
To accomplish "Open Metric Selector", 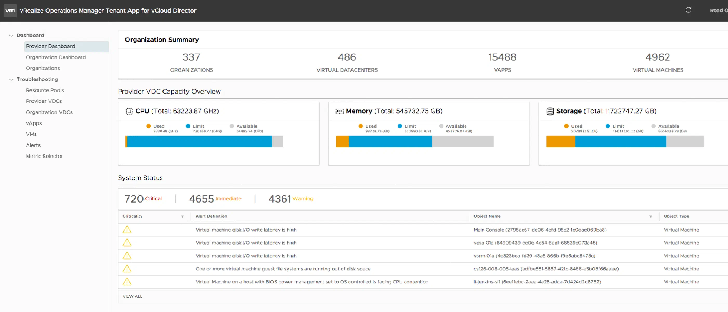I will [x=44, y=156].
